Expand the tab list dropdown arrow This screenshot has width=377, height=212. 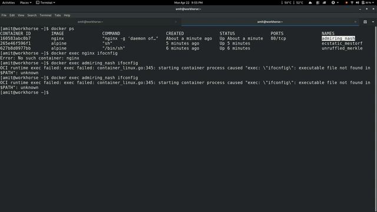[373, 22]
